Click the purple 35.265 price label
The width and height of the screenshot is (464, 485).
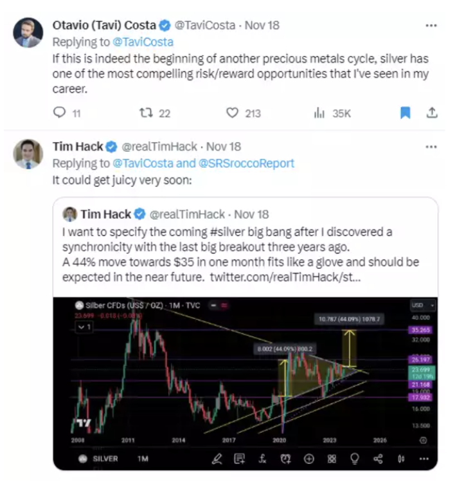pos(422,331)
